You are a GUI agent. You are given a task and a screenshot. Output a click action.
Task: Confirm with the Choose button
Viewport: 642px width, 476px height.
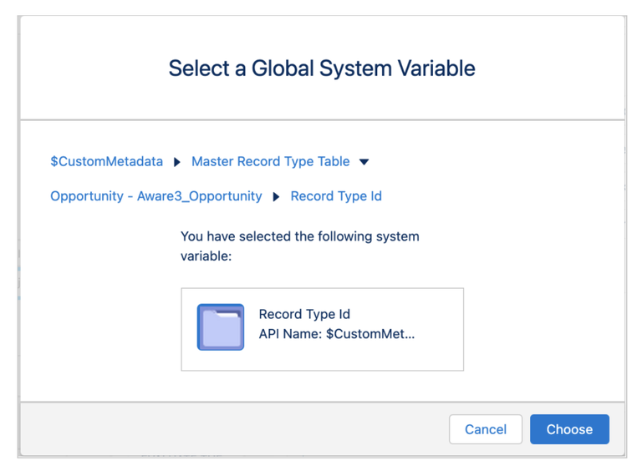point(569,429)
